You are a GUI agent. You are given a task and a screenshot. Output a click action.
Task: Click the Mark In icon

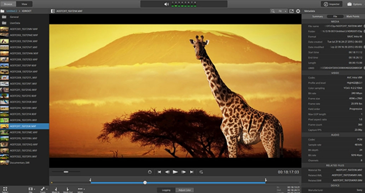(56, 189)
